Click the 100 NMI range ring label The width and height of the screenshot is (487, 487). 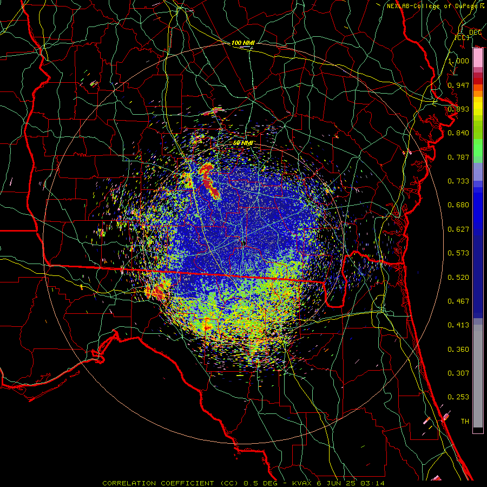point(243,43)
